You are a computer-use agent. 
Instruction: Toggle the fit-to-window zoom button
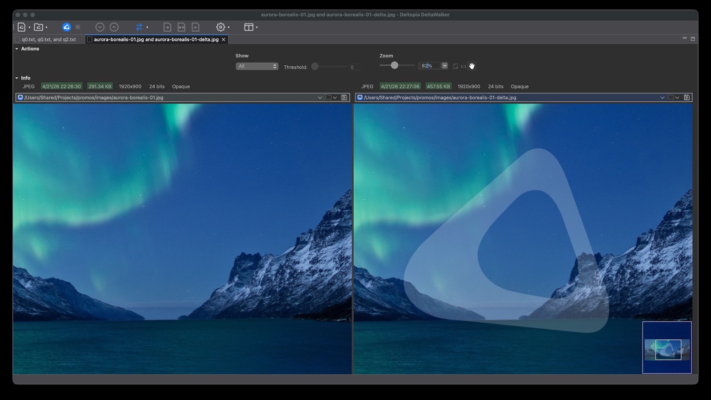tap(455, 66)
